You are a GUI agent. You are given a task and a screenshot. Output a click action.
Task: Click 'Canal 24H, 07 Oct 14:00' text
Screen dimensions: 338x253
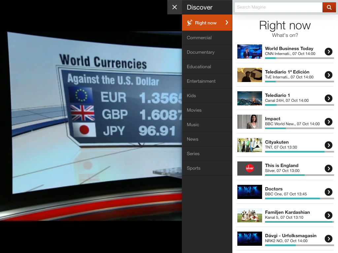(287, 100)
